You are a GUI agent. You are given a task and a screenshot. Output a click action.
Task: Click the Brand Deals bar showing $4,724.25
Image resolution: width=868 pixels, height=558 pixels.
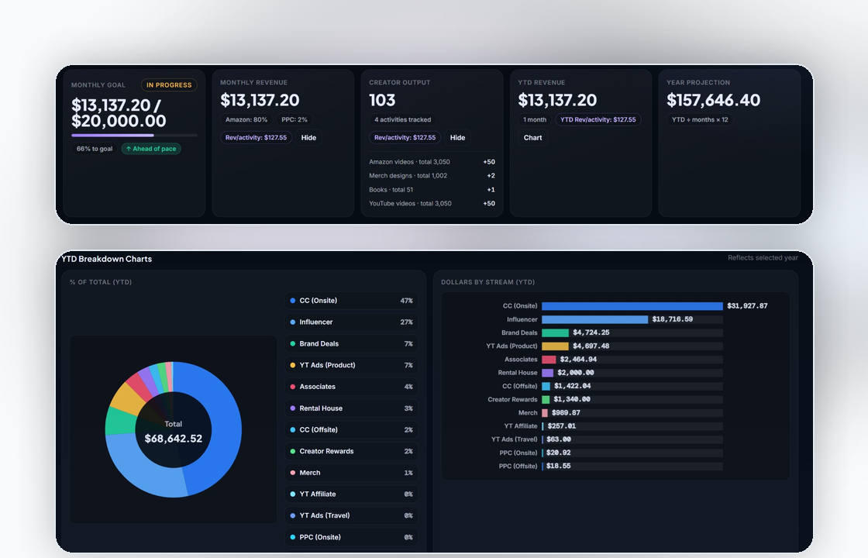point(555,332)
